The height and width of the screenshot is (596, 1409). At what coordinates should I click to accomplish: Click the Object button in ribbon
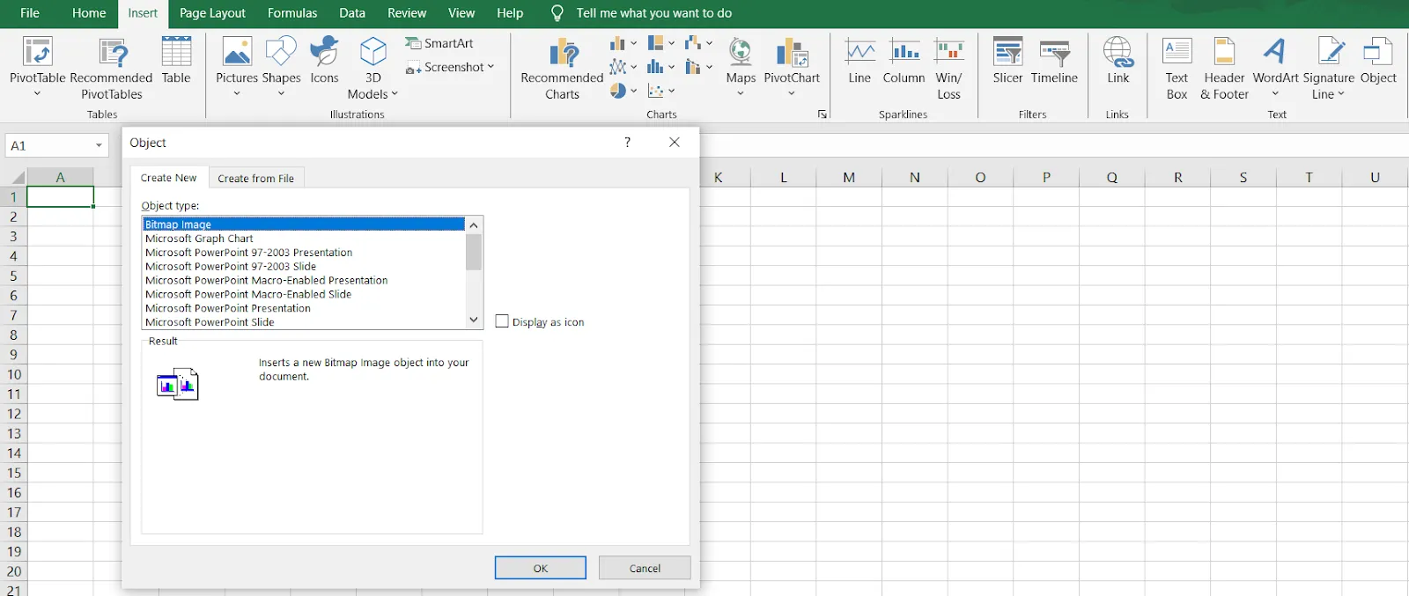coord(1378,61)
